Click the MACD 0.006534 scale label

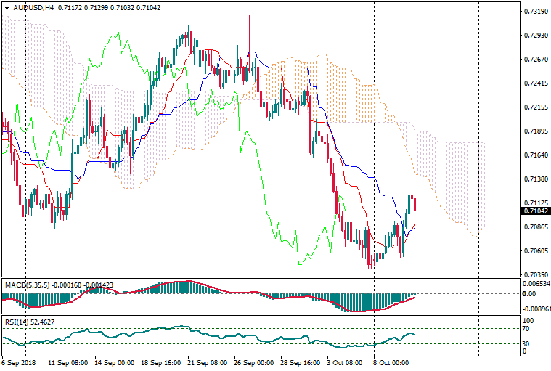[535, 283]
